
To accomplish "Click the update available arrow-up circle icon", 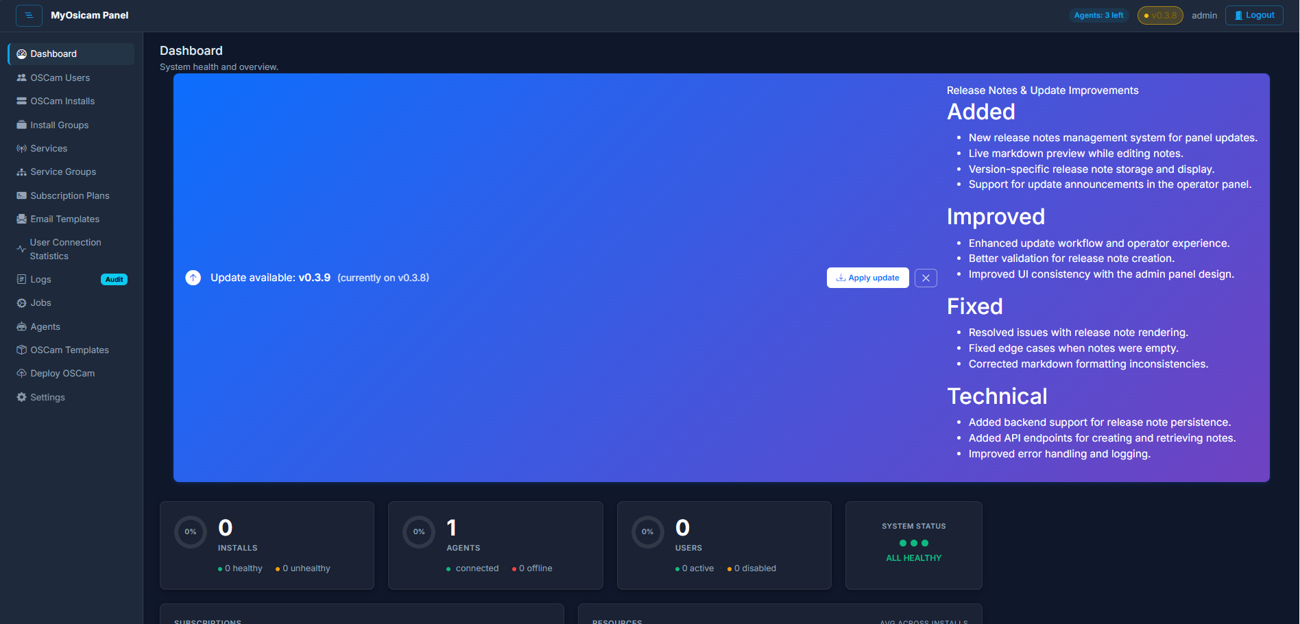I will tap(193, 278).
